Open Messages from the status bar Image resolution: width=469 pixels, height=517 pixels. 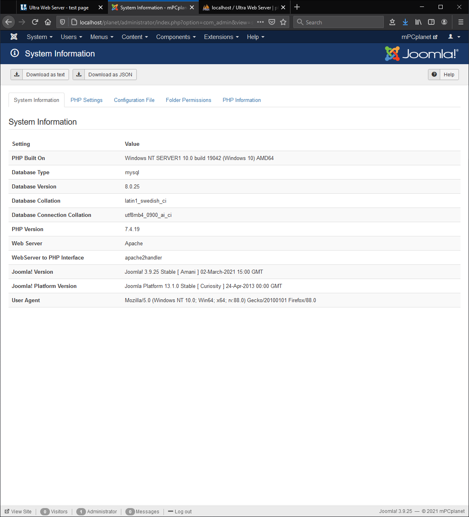click(x=142, y=511)
